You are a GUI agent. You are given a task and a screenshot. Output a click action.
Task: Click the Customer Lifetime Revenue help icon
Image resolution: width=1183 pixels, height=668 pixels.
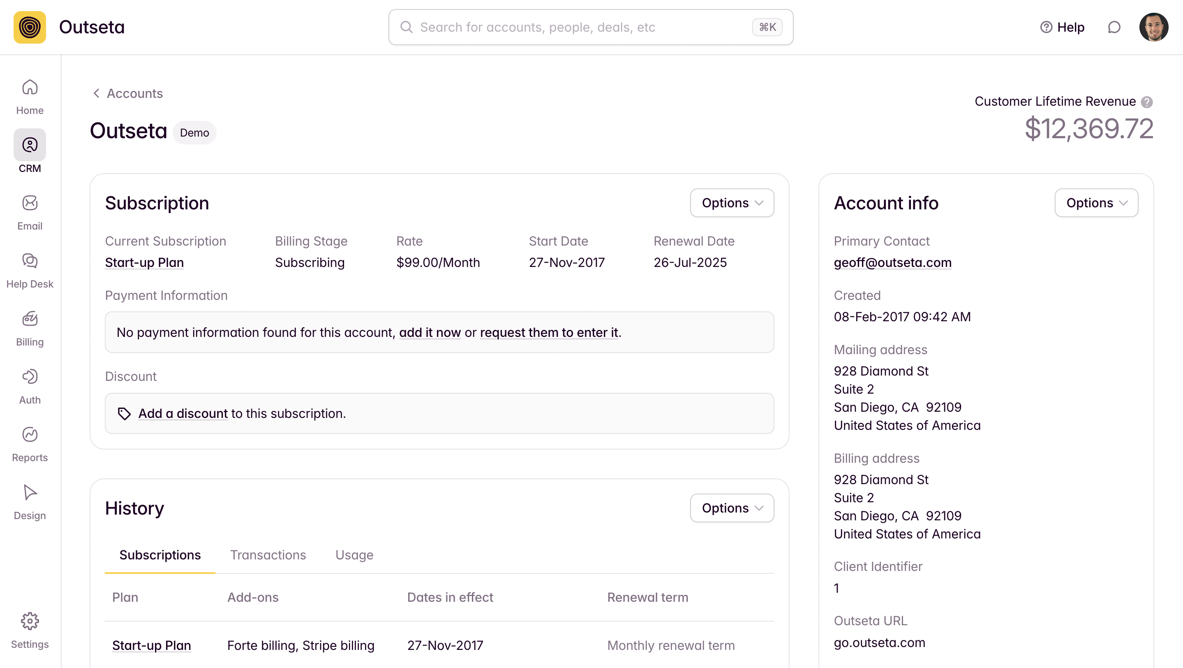pos(1147,102)
